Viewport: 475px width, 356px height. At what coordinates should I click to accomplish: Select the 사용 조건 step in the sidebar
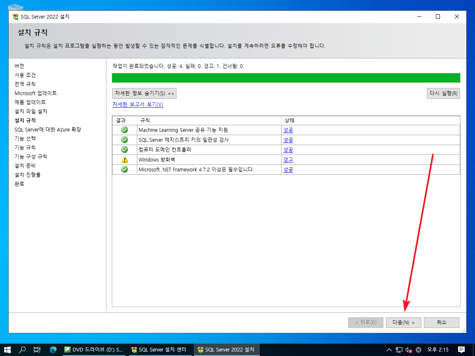point(25,75)
